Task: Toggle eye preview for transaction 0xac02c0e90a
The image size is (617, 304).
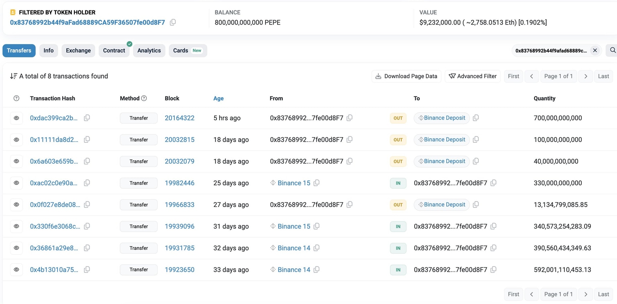Action: 16,183
